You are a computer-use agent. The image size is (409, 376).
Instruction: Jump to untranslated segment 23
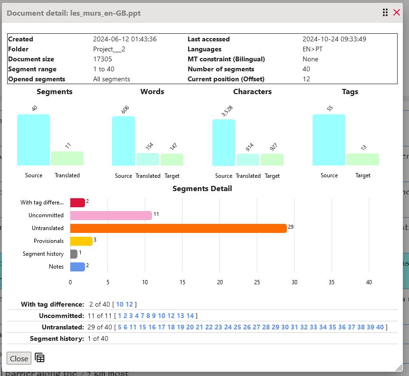[x=219, y=327]
